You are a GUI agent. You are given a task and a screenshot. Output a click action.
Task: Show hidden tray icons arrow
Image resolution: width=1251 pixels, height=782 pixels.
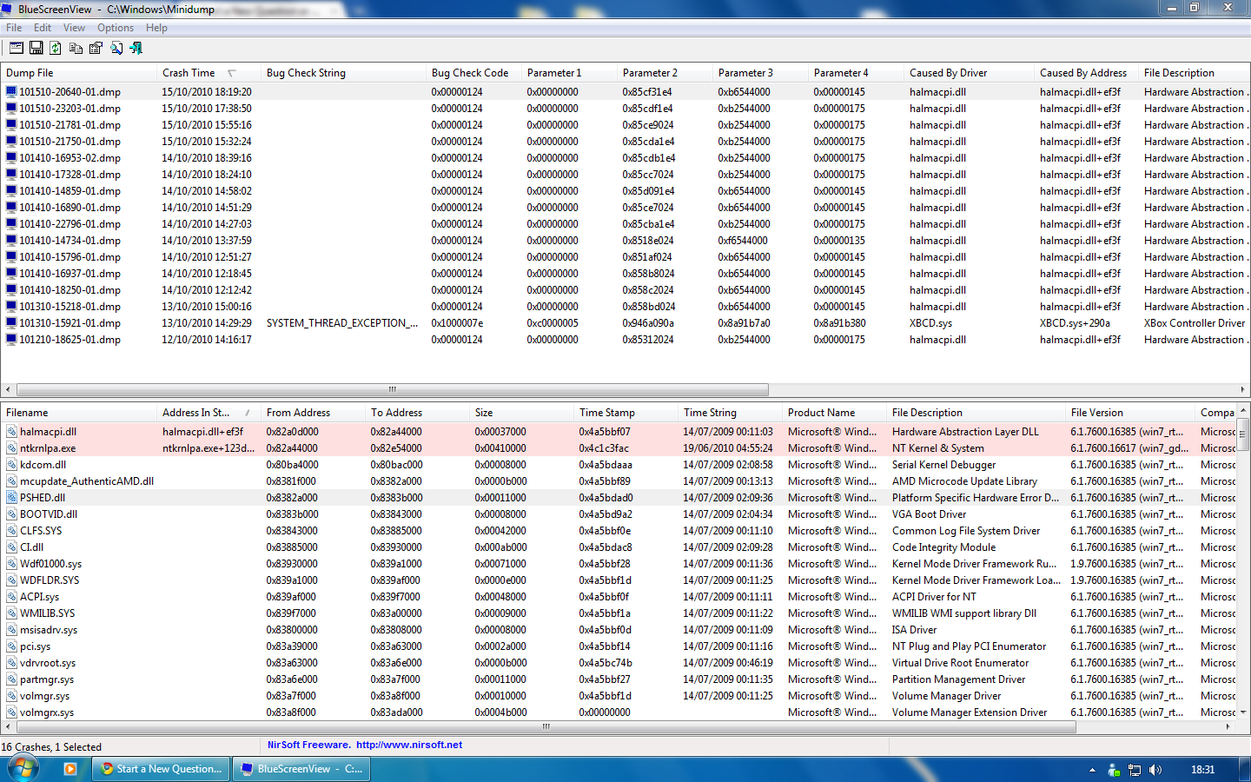point(1092,769)
